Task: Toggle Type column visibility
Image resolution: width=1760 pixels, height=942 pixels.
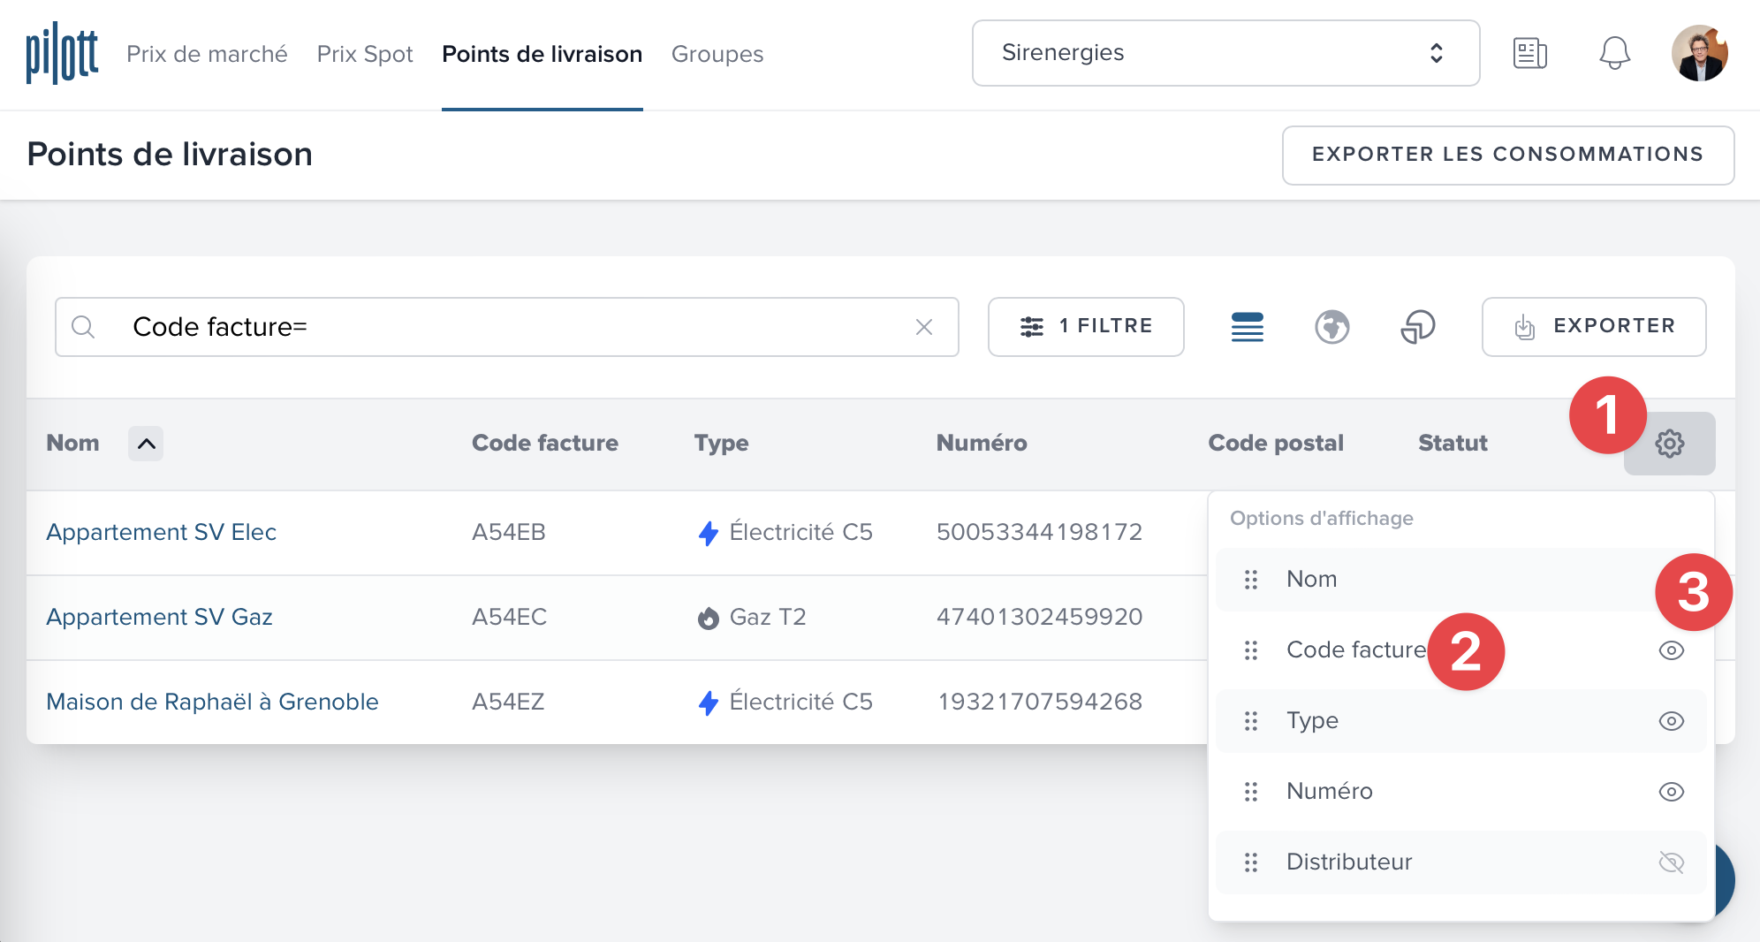Action: click(x=1671, y=721)
